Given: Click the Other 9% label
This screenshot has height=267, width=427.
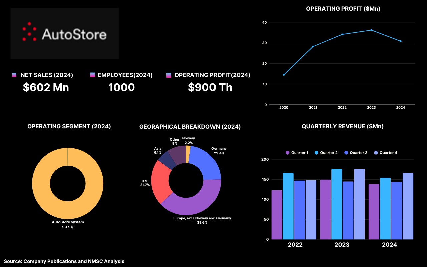Looking at the screenshot, I should [174, 141].
